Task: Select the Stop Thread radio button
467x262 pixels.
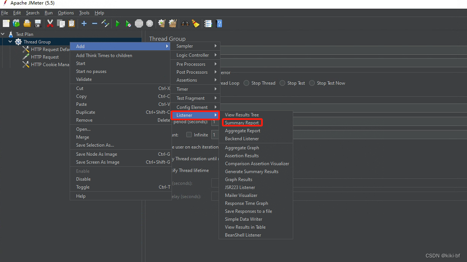Action: point(246,83)
